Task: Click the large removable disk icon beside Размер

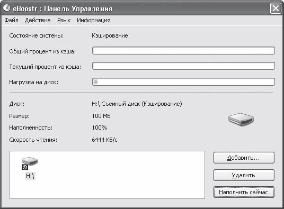Action: click(241, 119)
